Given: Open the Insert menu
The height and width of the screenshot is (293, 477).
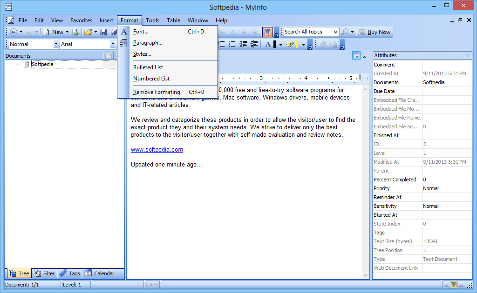Looking at the screenshot, I should pos(106,20).
